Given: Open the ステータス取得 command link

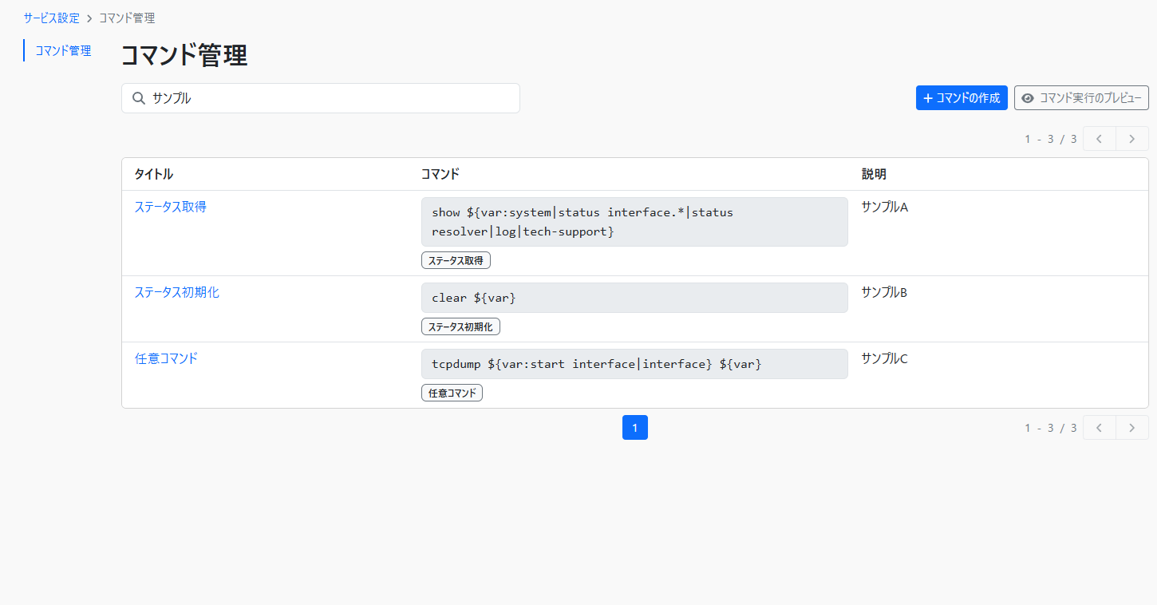Looking at the screenshot, I should 171,207.
